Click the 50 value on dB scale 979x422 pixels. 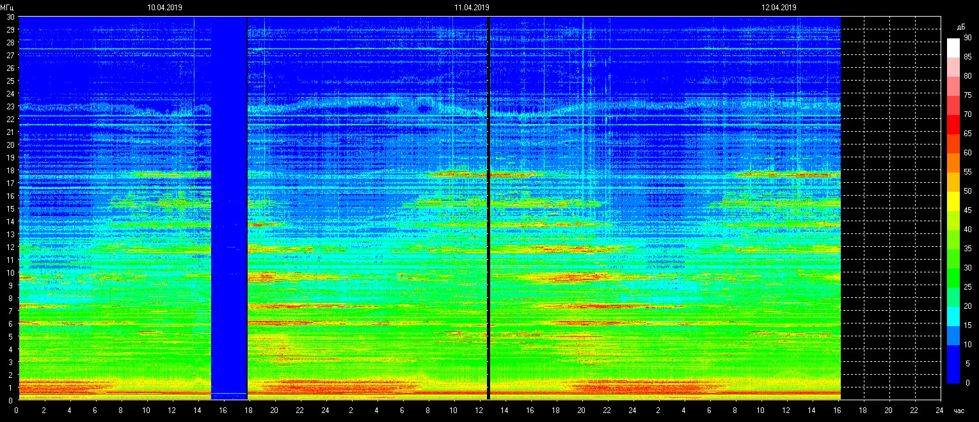click(x=967, y=191)
